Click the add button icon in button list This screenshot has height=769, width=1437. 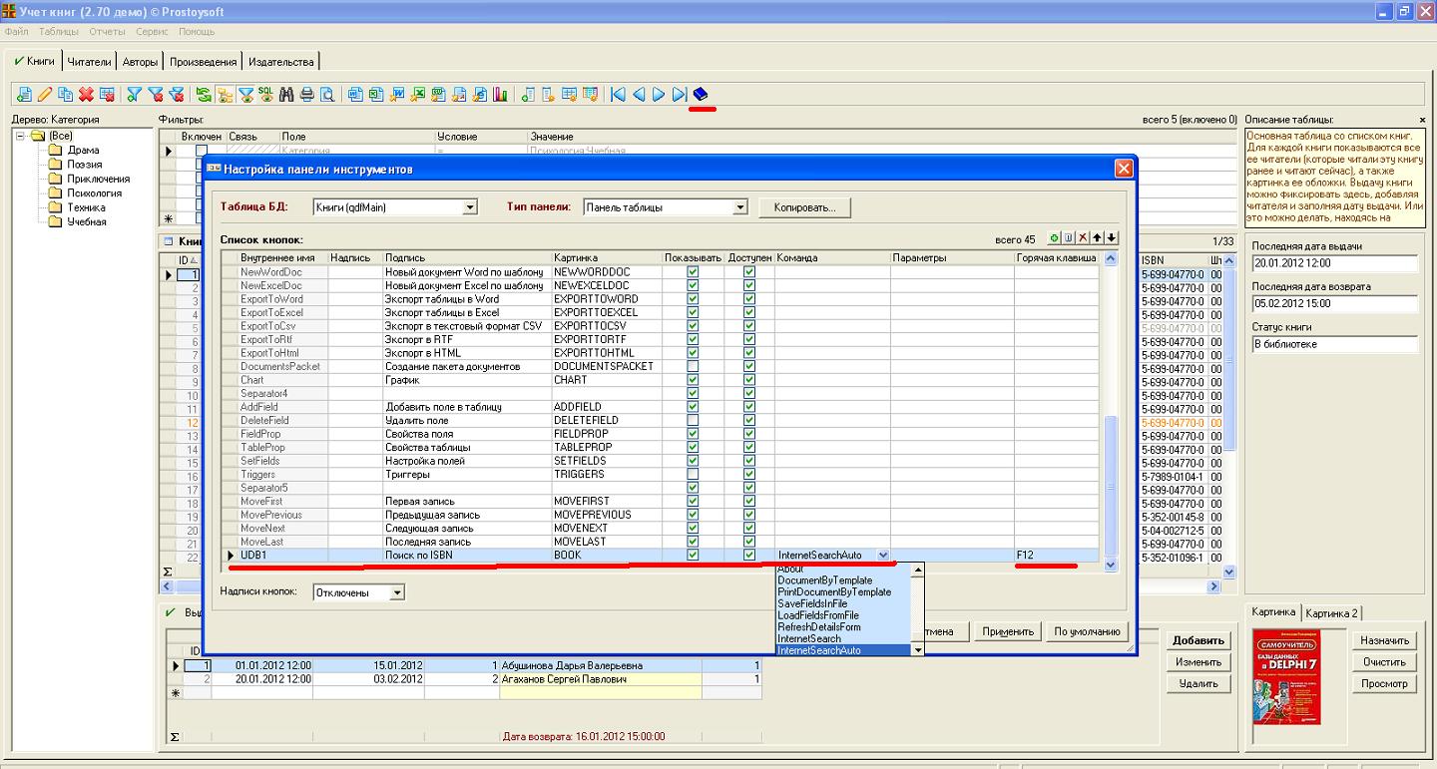(x=1054, y=238)
